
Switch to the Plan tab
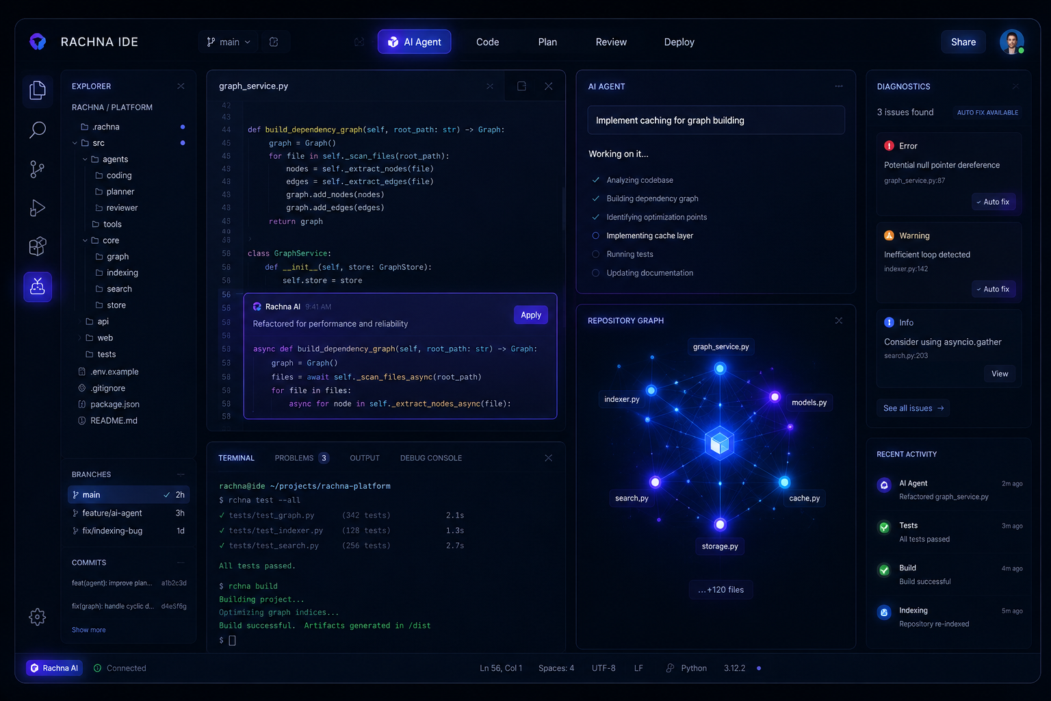point(547,42)
